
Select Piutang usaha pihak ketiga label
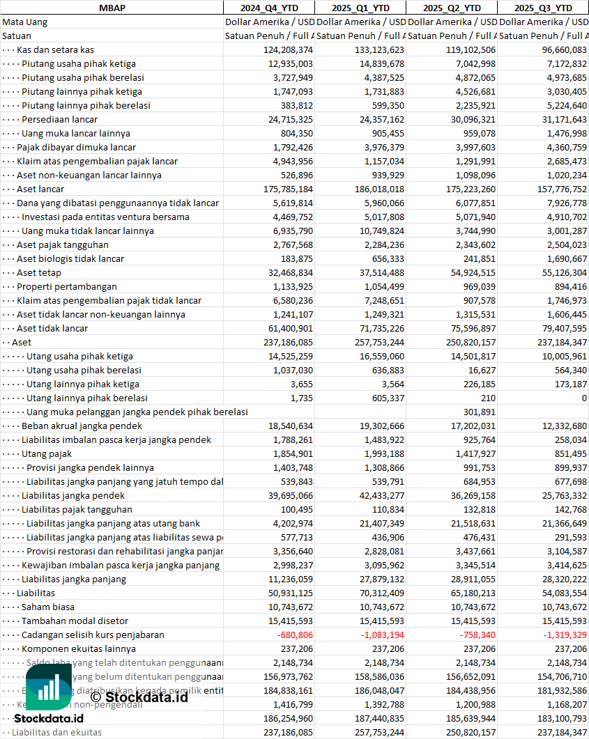(x=79, y=63)
